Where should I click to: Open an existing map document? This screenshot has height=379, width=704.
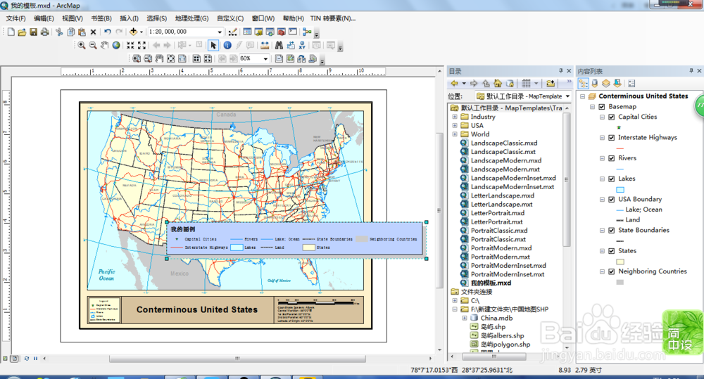tap(22, 32)
